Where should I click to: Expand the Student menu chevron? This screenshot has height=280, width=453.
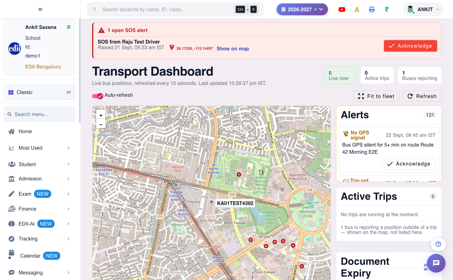[x=68, y=164]
